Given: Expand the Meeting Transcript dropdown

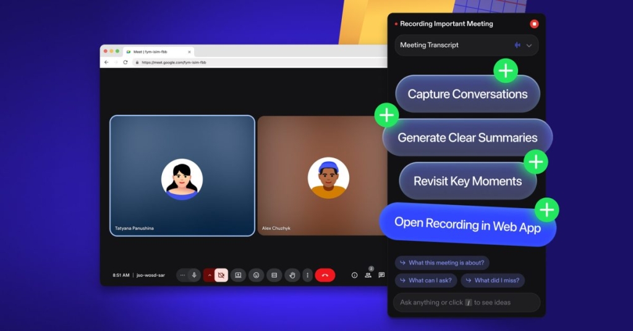Looking at the screenshot, I should click(x=529, y=45).
